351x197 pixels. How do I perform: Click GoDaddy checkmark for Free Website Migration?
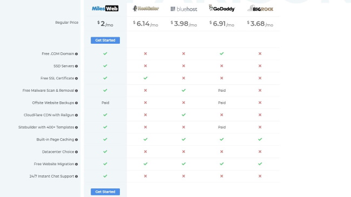[221, 164]
